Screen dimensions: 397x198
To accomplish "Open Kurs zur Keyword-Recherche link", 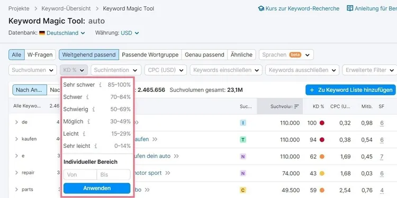I will tap(299, 8).
